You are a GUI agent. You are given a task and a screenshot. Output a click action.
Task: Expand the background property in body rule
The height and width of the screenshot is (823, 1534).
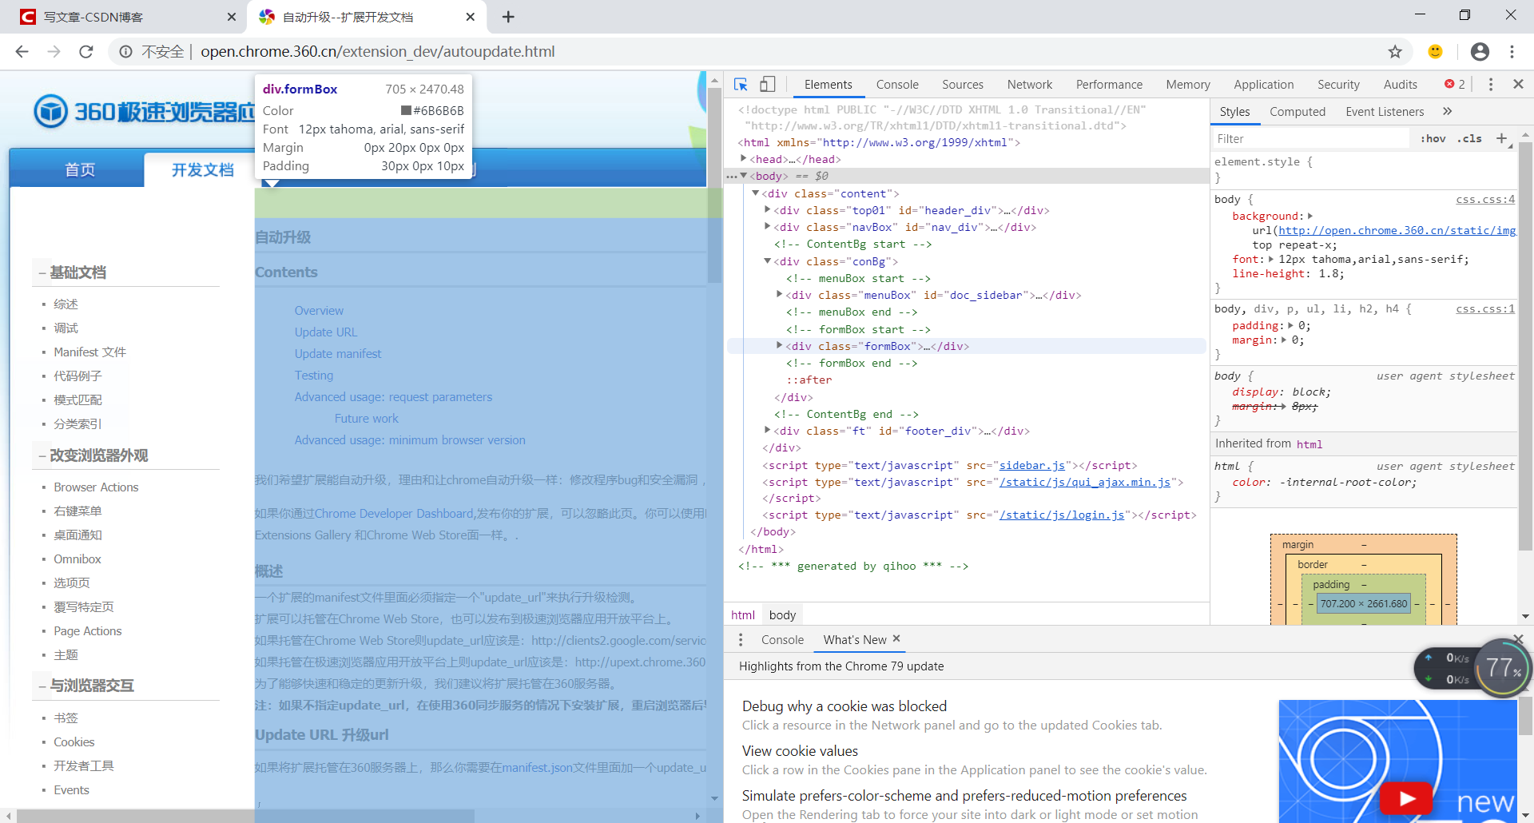(1309, 217)
